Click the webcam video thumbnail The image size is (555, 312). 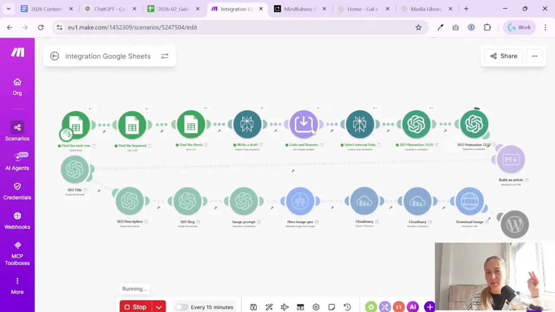[x=495, y=276]
